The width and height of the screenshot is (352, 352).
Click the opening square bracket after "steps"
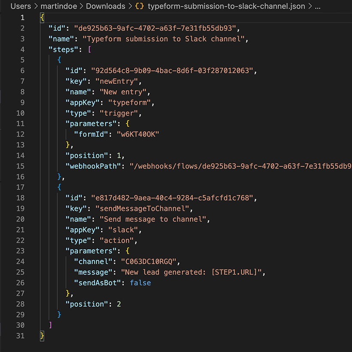(89, 49)
